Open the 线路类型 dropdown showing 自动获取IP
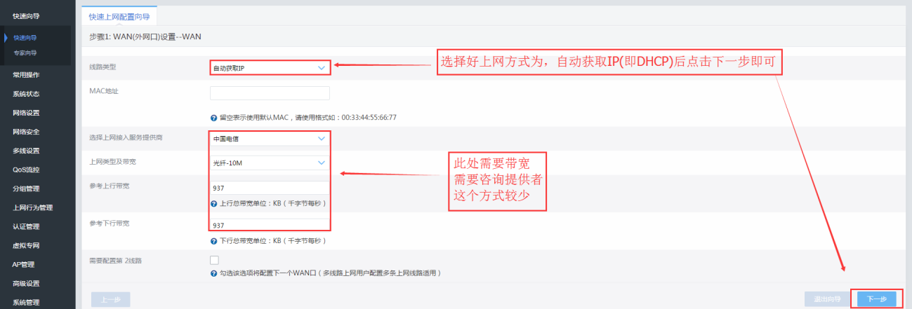 pos(270,68)
